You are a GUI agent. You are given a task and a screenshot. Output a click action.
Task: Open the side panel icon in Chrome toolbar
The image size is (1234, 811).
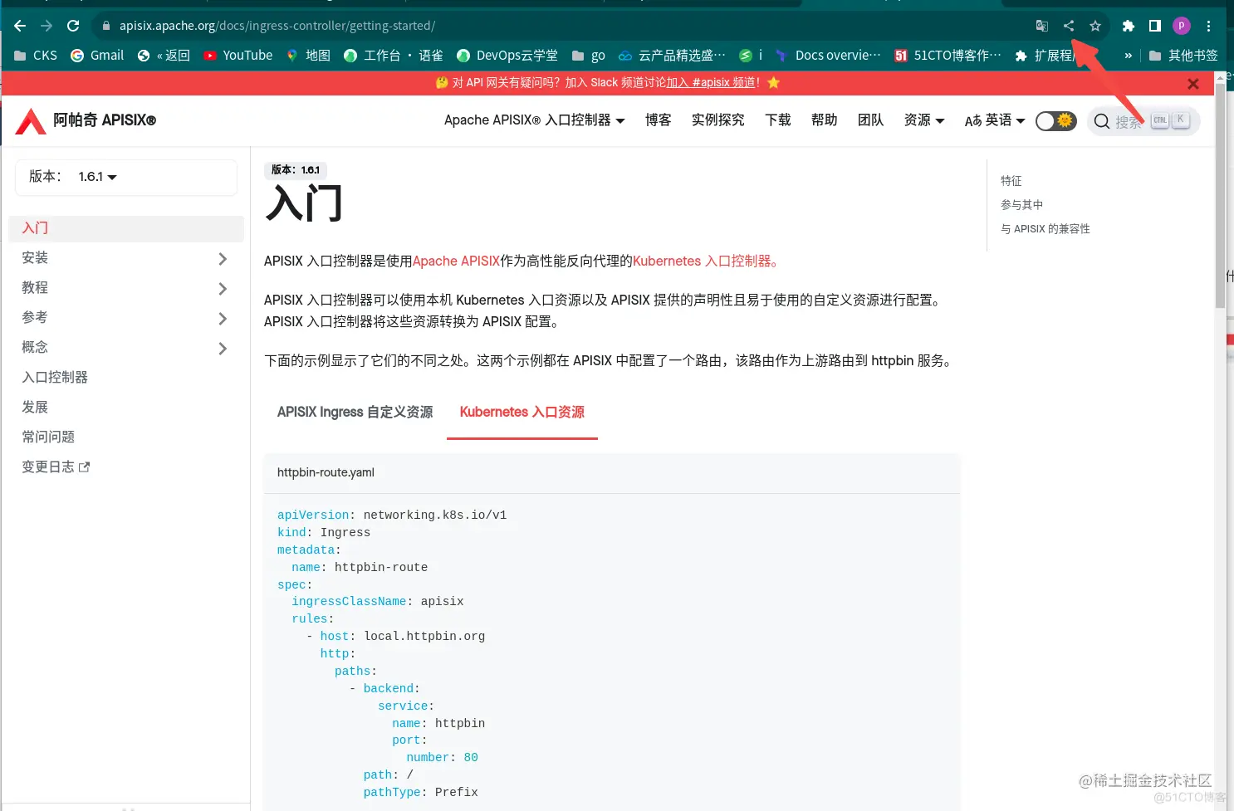coord(1154,26)
